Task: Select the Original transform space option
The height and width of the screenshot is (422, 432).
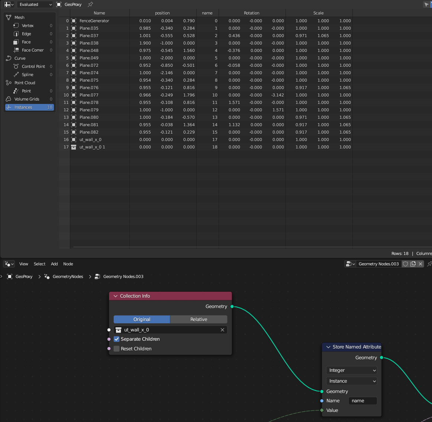Action: pyautogui.click(x=142, y=320)
